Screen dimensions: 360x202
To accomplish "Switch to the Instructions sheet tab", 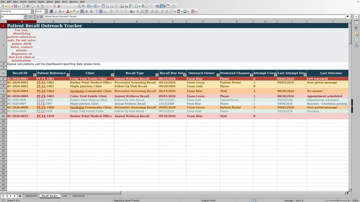I will [x=79, y=196].
